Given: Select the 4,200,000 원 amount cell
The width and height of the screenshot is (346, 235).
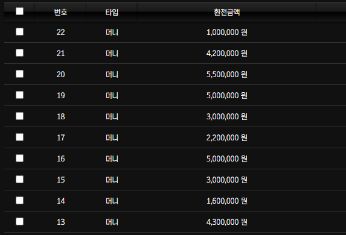Looking at the screenshot, I should pos(226,53).
